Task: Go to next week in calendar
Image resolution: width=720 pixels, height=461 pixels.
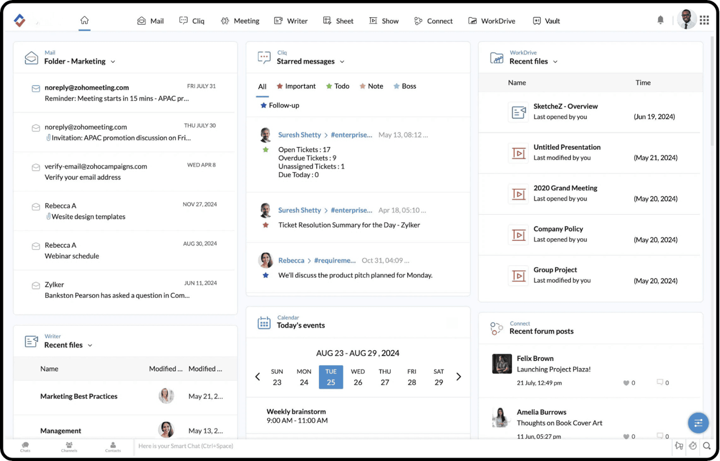Action: 459,377
